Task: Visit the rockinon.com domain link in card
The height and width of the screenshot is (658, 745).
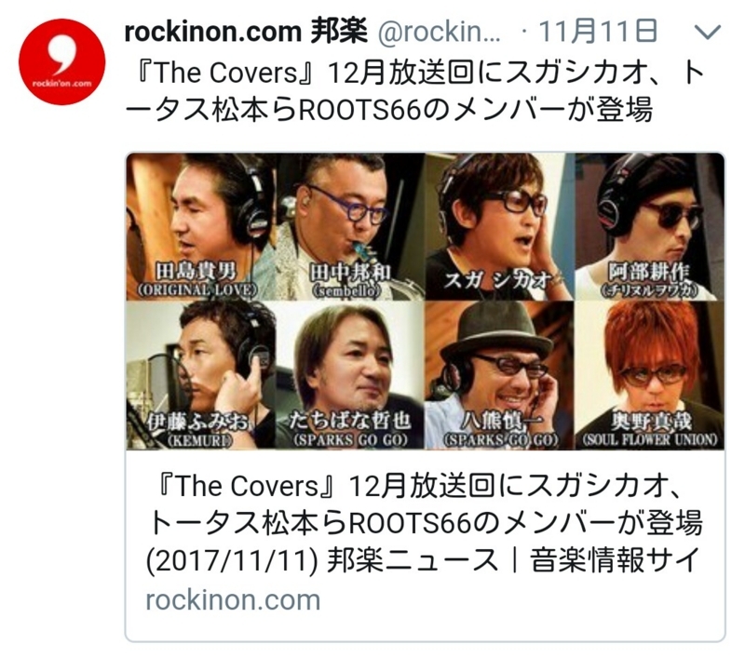Action: tap(233, 600)
